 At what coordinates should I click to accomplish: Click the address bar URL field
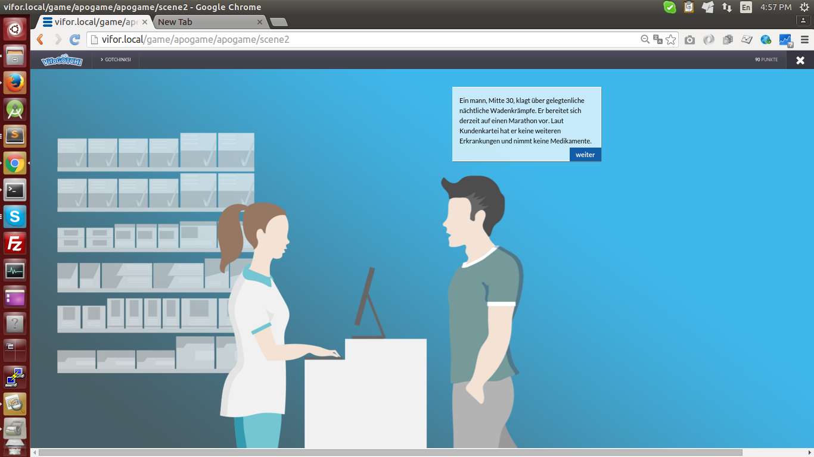click(358, 40)
